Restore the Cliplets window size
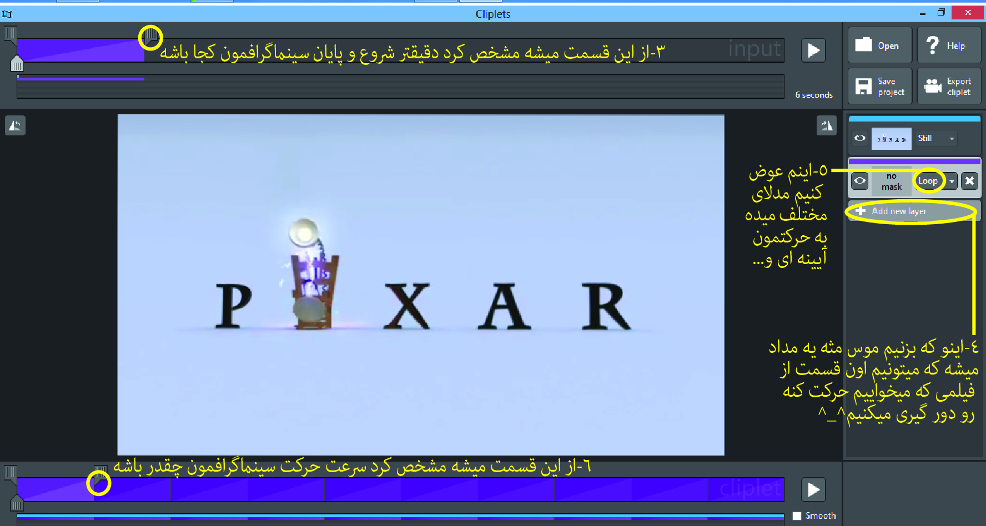Screen dimensions: 986x526 point(940,12)
